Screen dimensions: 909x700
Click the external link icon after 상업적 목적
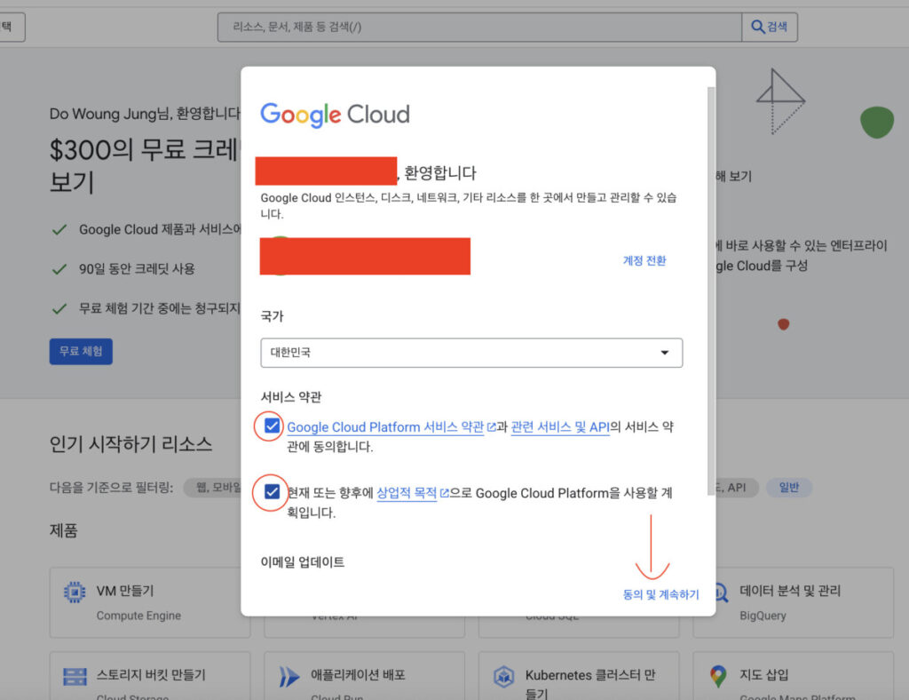[444, 493]
